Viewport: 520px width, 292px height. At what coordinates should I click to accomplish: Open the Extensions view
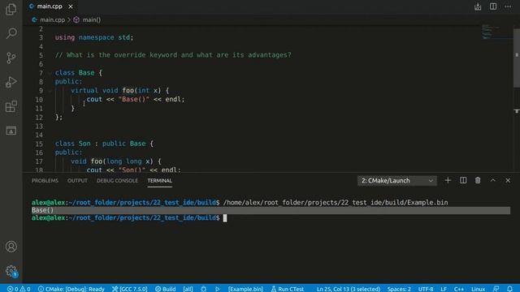11,106
